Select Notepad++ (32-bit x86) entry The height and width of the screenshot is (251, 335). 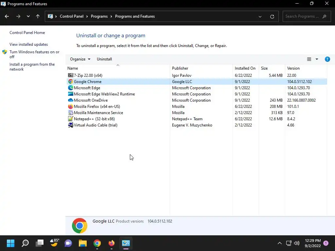197,119
